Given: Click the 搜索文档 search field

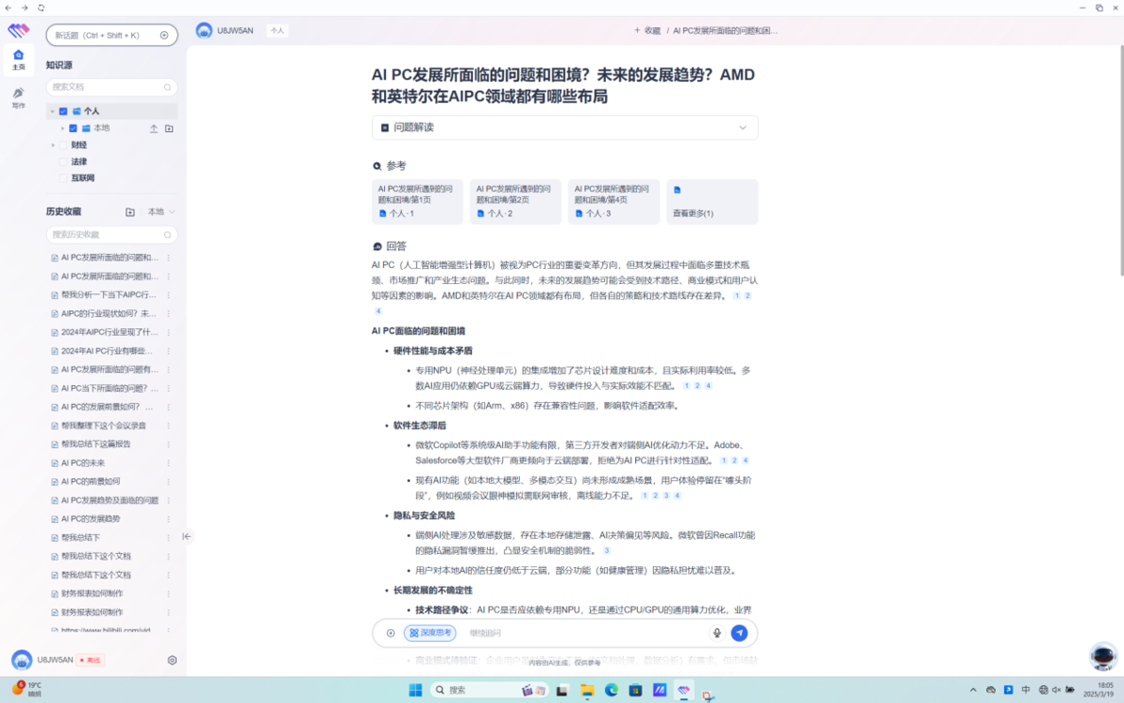Looking at the screenshot, I should (111, 87).
